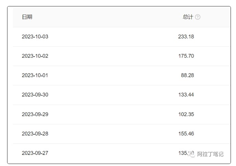Click the date 2023-10-03

click(35, 36)
